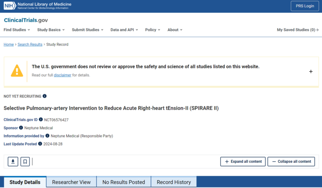Show info for Information provided by

click(x=47, y=136)
